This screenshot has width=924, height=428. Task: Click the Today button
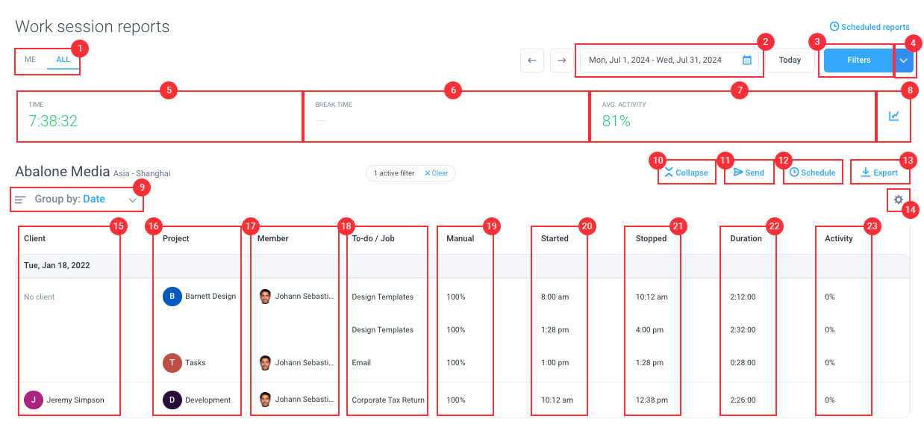pos(790,61)
